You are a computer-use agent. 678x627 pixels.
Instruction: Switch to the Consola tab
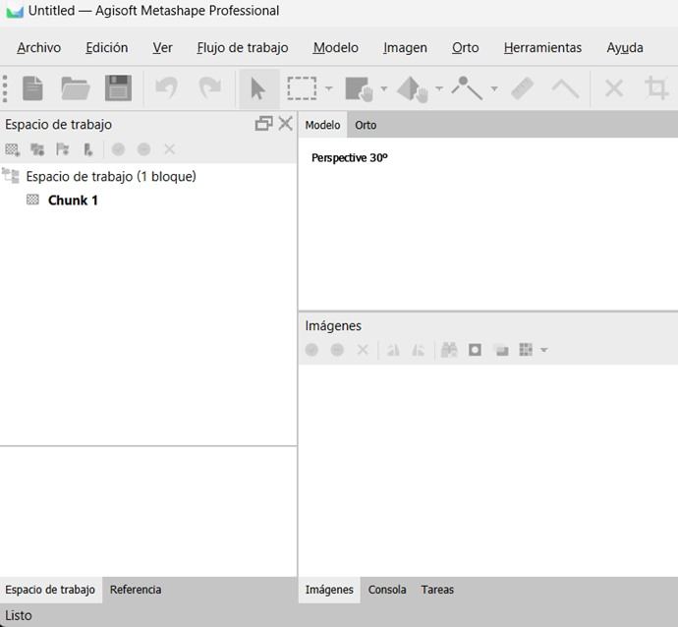point(387,590)
